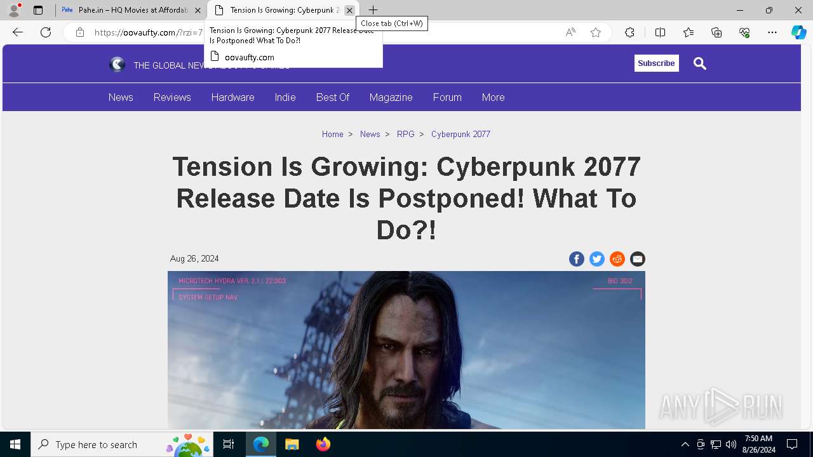The image size is (813, 457).
Task: Open the browser Extensions icon
Action: tap(629, 32)
